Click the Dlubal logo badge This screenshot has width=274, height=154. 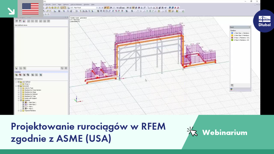[x=264, y=21]
